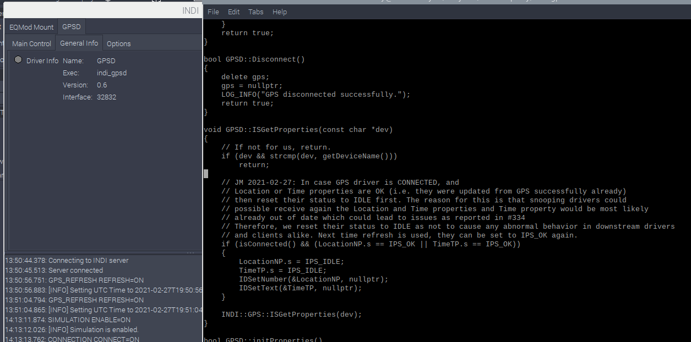Click the JM 2021-02-27 comment line

[340, 183]
